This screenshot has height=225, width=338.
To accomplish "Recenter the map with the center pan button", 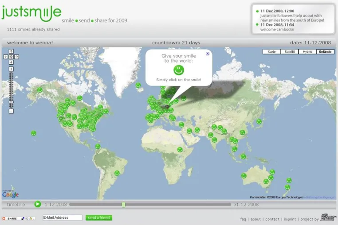I will tap(11, 57).
